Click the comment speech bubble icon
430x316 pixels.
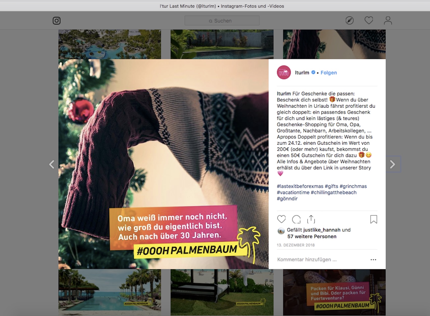pyautogui.click(x=296, y=219)
